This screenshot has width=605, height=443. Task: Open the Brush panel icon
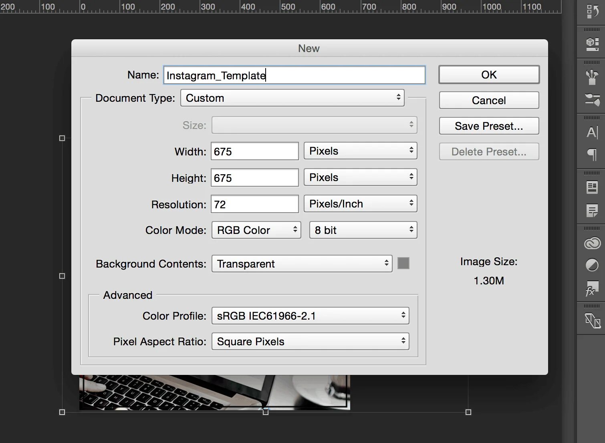pyautogui.click(x=592, y=77)
